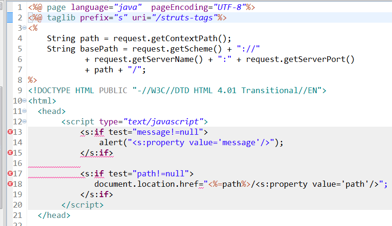Collapse html tag fold at line 10
The image size is (392, 226).
[25, 101]
